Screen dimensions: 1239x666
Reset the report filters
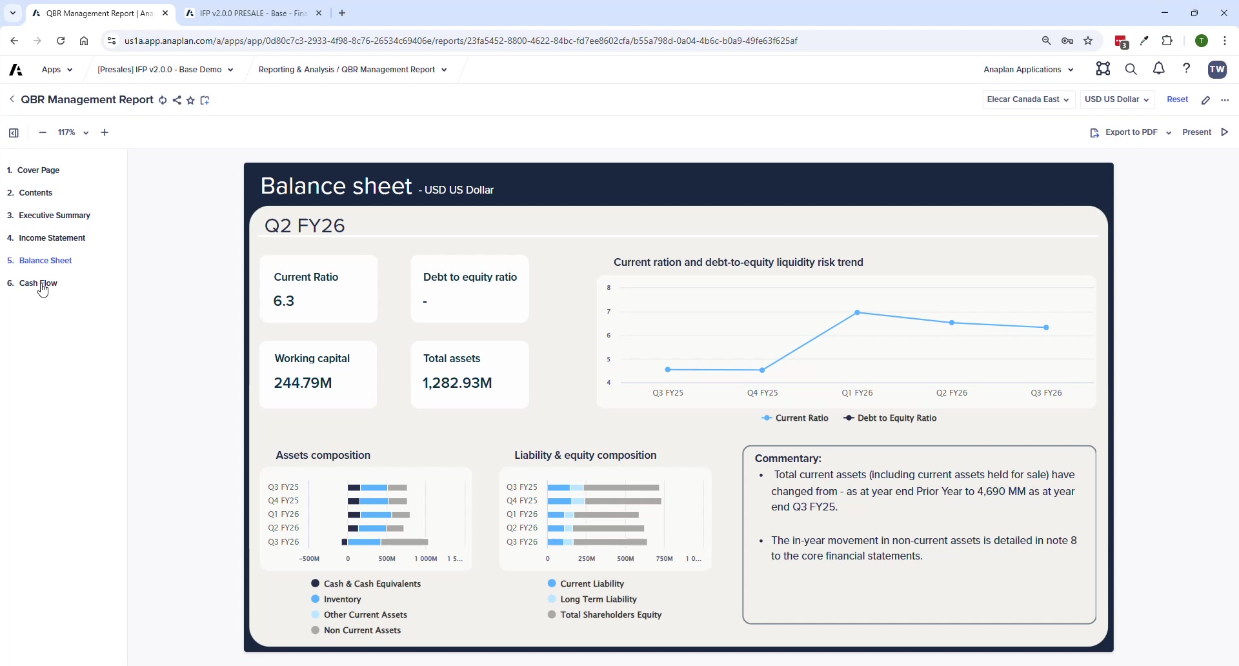point(1177,99)
